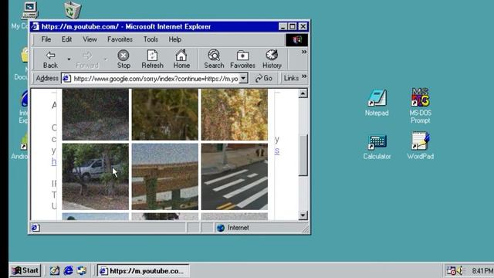494x278 pixels.
Task: Select captcha tile with wooden fence
Action: click(x=165, y=177)
